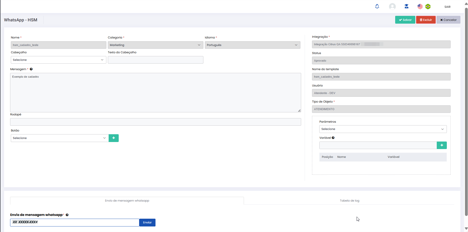
Task: Click the Rodapé text field
Action: 155,122
